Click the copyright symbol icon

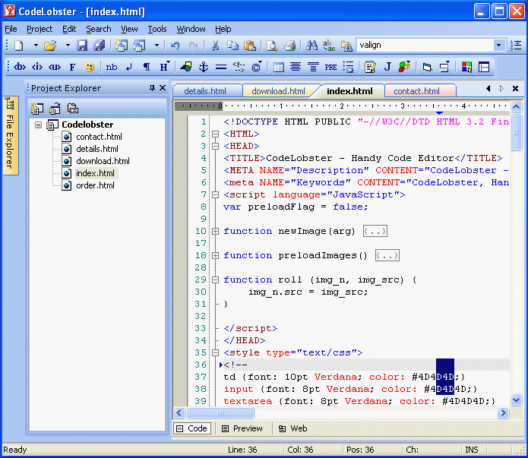[x=256, y=67]
